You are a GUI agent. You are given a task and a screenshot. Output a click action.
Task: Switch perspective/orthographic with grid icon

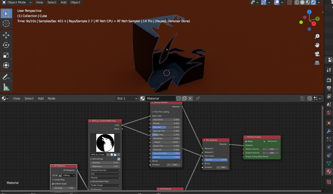click(x=317, y=63)
